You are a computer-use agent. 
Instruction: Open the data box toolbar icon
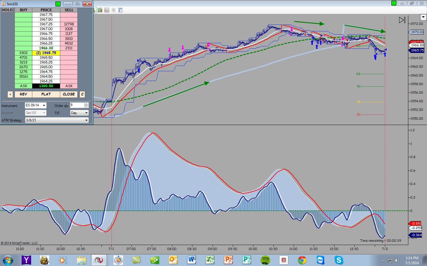pos(120,10)
